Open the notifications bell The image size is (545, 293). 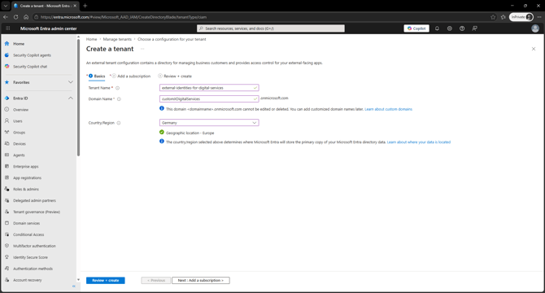pos(437,28)
